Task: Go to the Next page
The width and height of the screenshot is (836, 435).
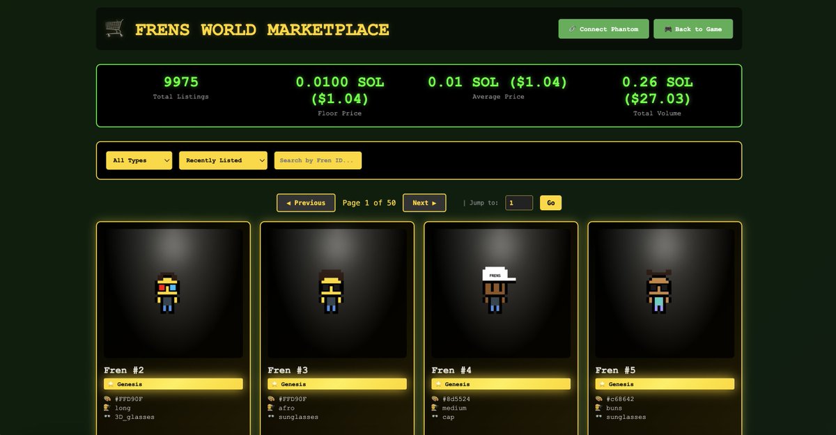Action: (424, 203)
